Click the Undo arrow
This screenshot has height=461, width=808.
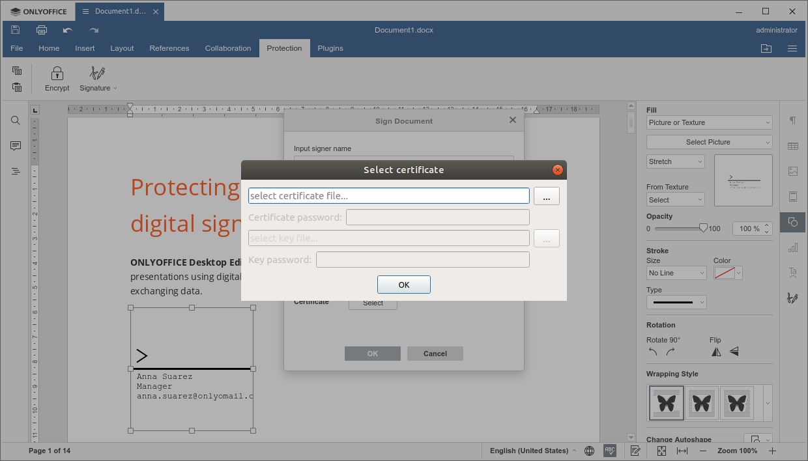pyautogui.click(x=68, y=30)
